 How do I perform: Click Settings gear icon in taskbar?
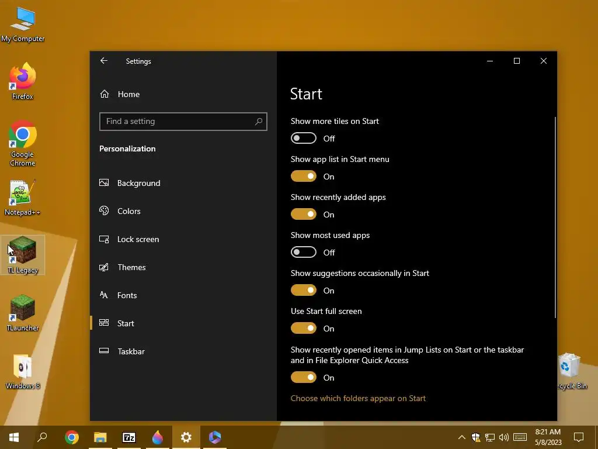point(186,437)
